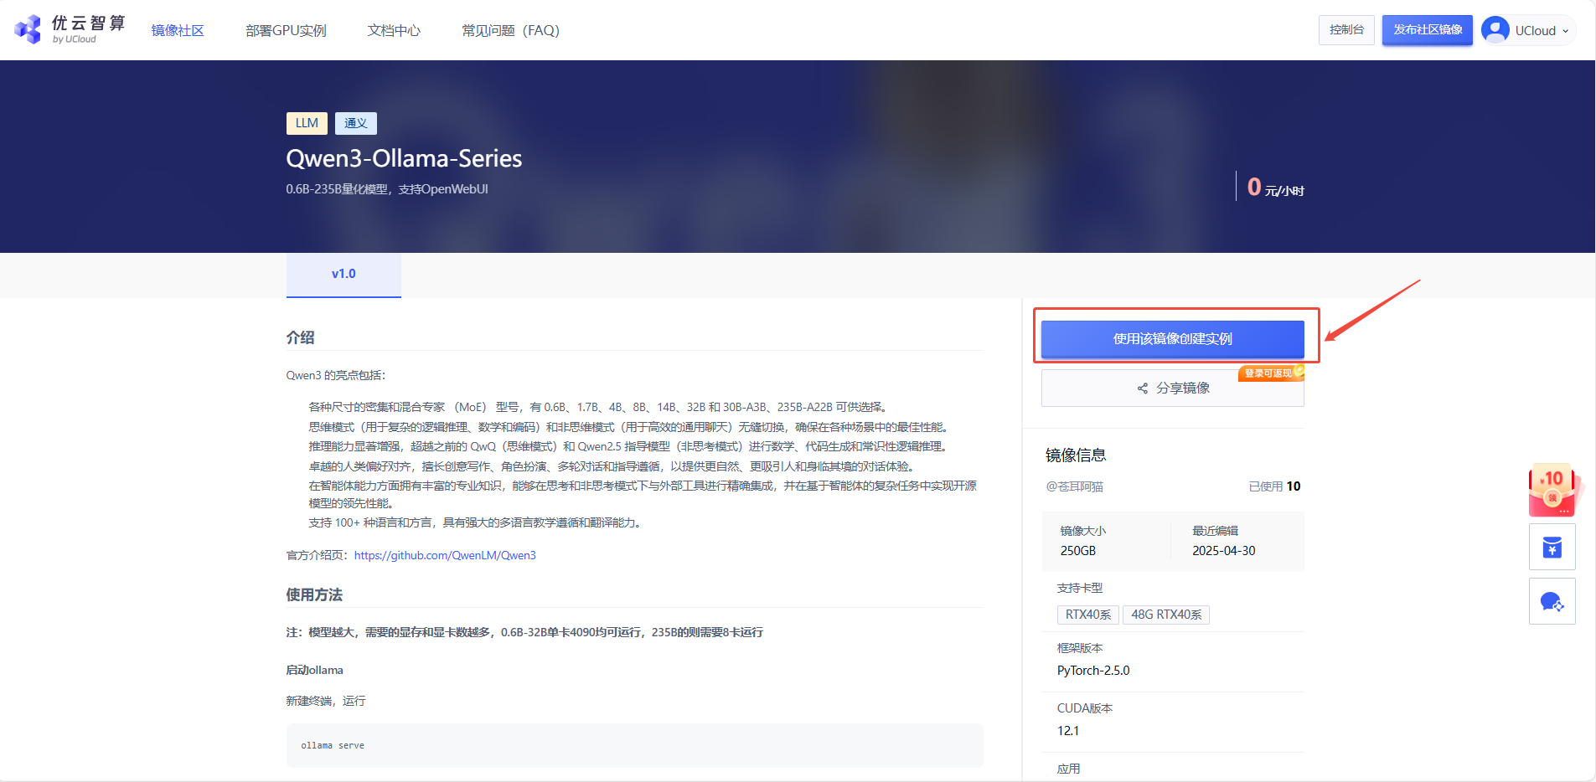Click the 优云智算 UCloud logo
Image resolution: width=1596 pixels, height=782 pixels.
[70, 29]
